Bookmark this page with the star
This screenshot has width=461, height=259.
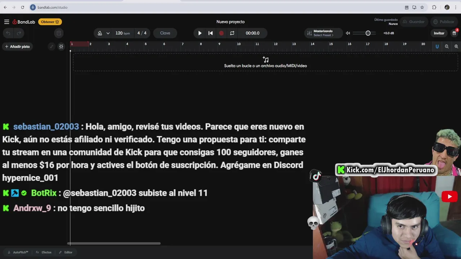(422, 7)
